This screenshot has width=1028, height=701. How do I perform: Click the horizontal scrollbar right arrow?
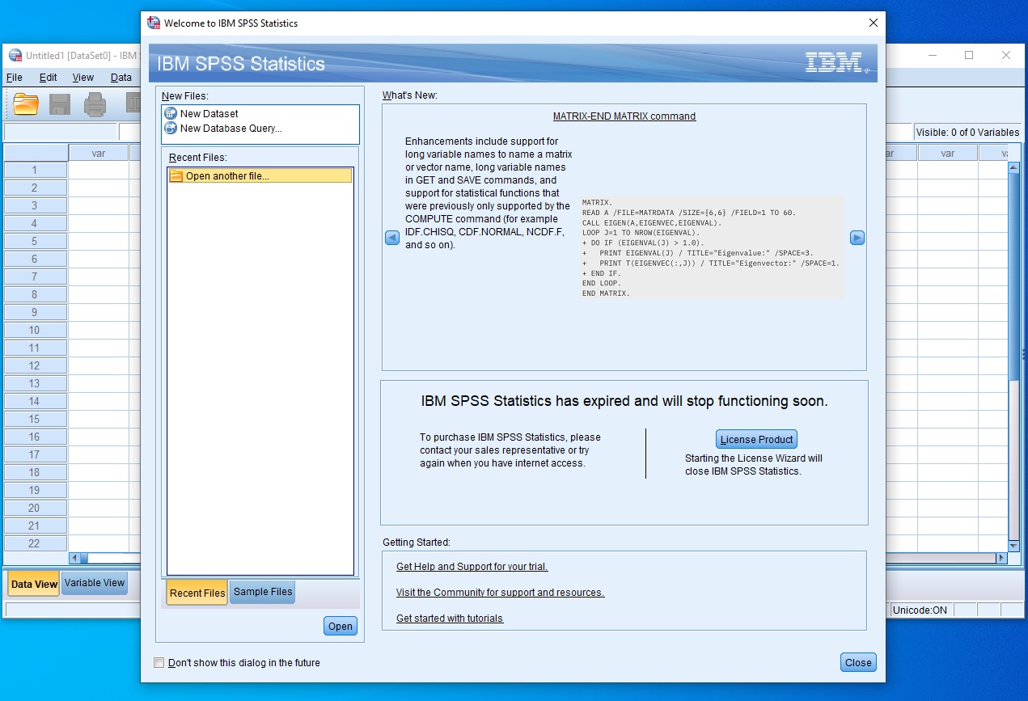[x=1001, y=558]
